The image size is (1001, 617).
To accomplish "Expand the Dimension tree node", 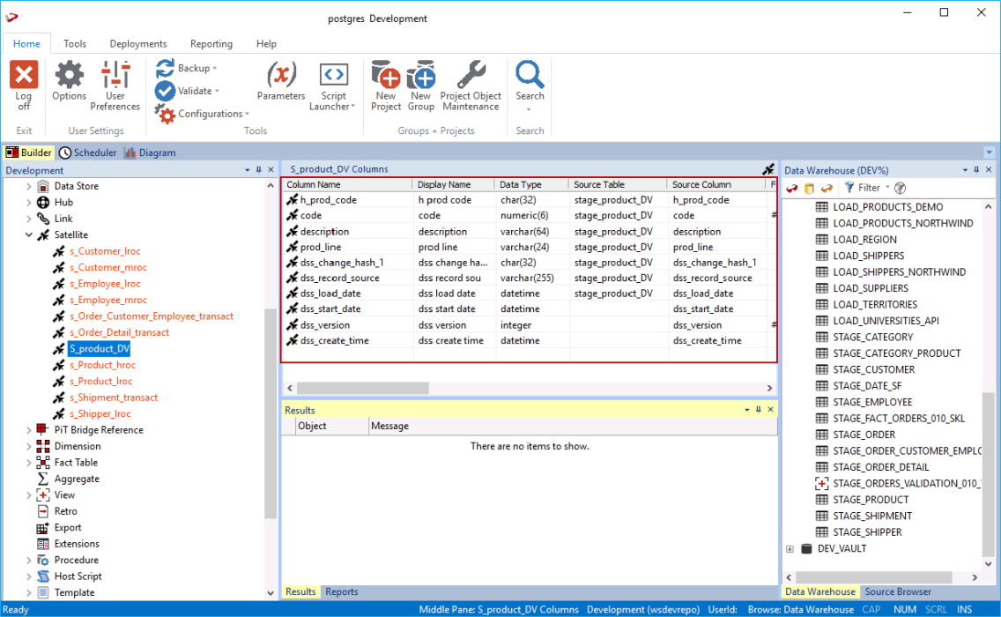I will [x=28, y=447].
